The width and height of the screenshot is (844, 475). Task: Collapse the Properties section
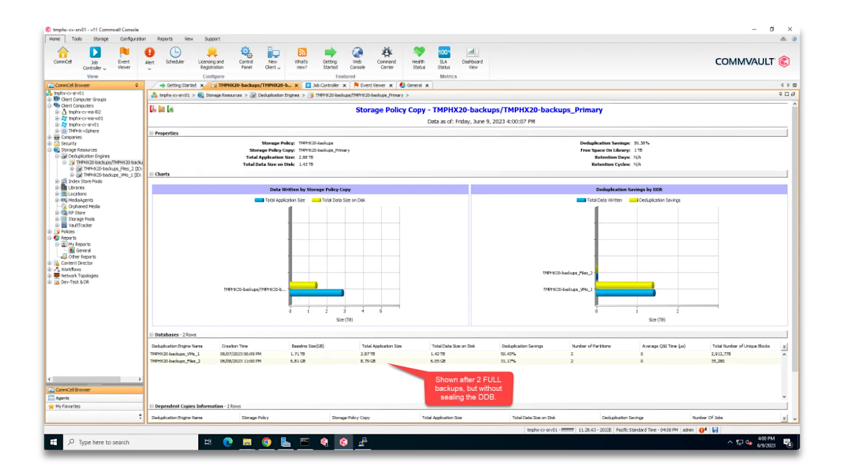point(151,133)
